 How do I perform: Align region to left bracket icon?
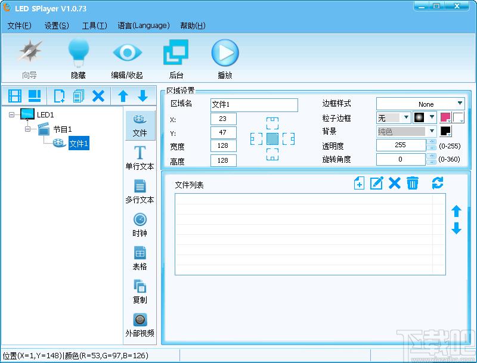256,139
